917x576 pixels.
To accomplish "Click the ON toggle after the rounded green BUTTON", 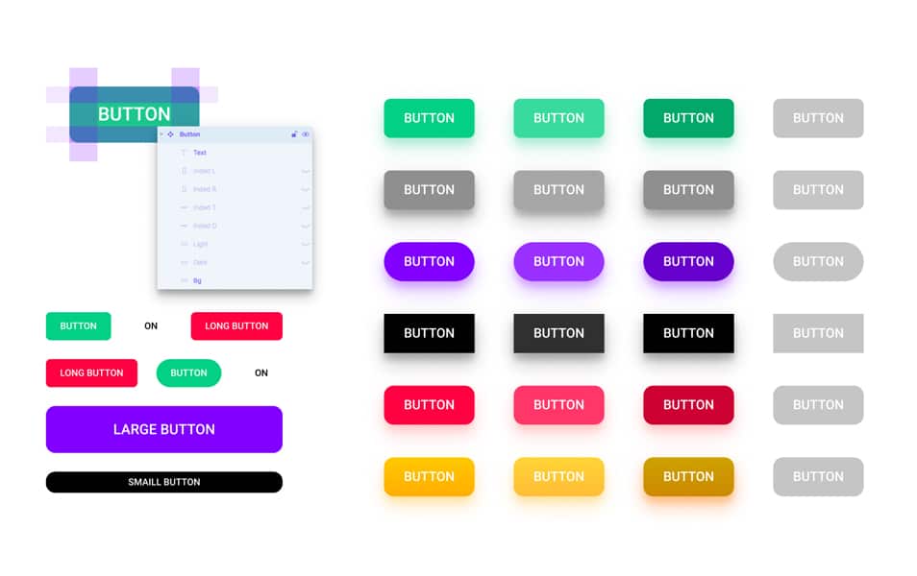I will [260, 372].
